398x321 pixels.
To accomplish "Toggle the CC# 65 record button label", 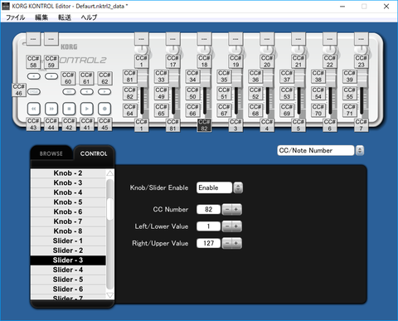I will point(161,110).
